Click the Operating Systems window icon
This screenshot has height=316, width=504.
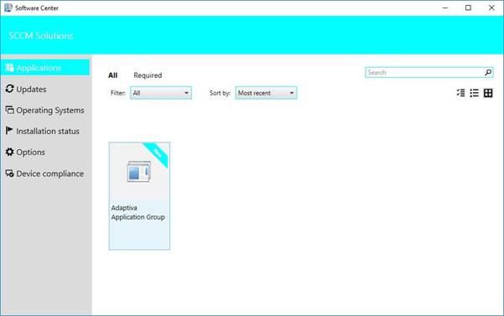point(9,110)
